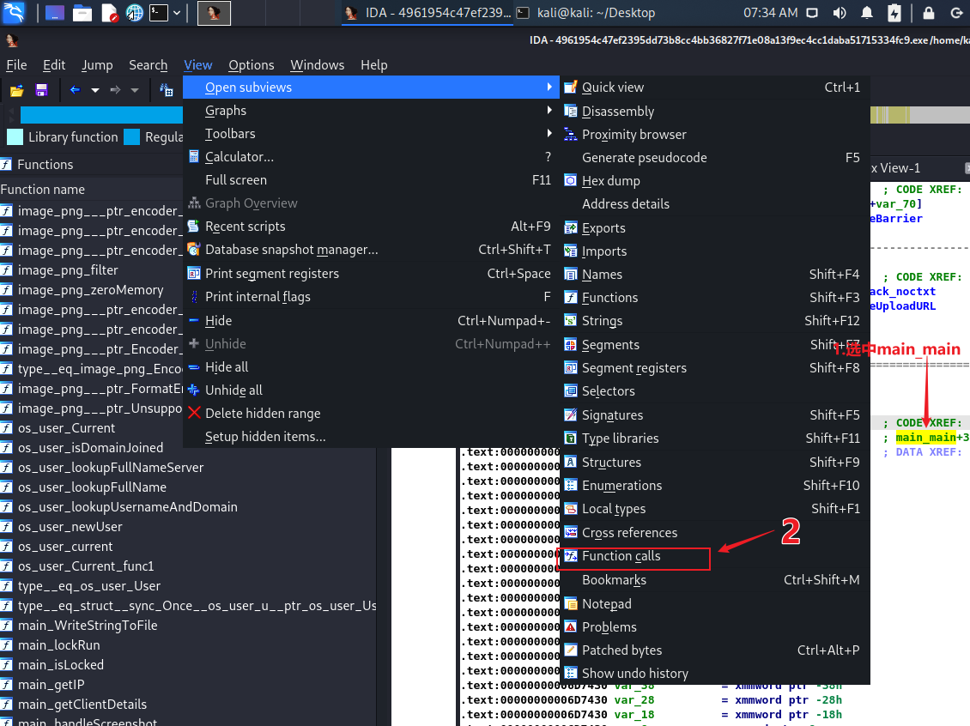
Task: Switch to the kali@kali terminal taskbar button
Action: [x=585, y=13]
